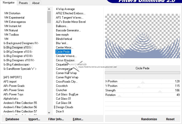Select &<Bkg Designers sf10 IV> category
The height and width of the screenshot is (124, 182).
coord(19,60)
